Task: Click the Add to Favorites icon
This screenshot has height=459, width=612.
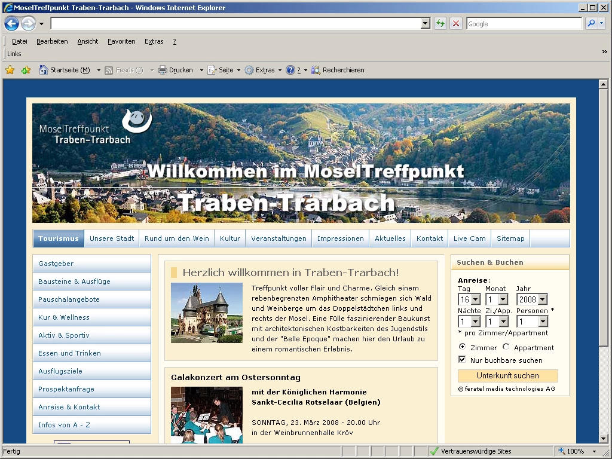Action: tap(26, 70)
